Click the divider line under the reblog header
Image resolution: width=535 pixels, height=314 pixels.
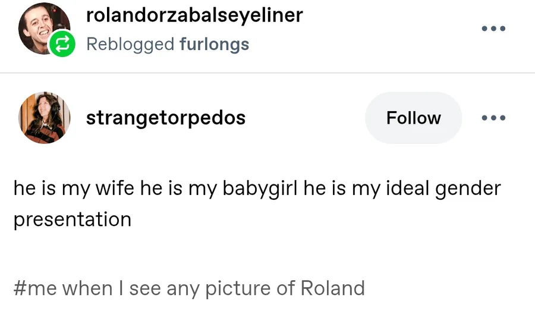267,73
